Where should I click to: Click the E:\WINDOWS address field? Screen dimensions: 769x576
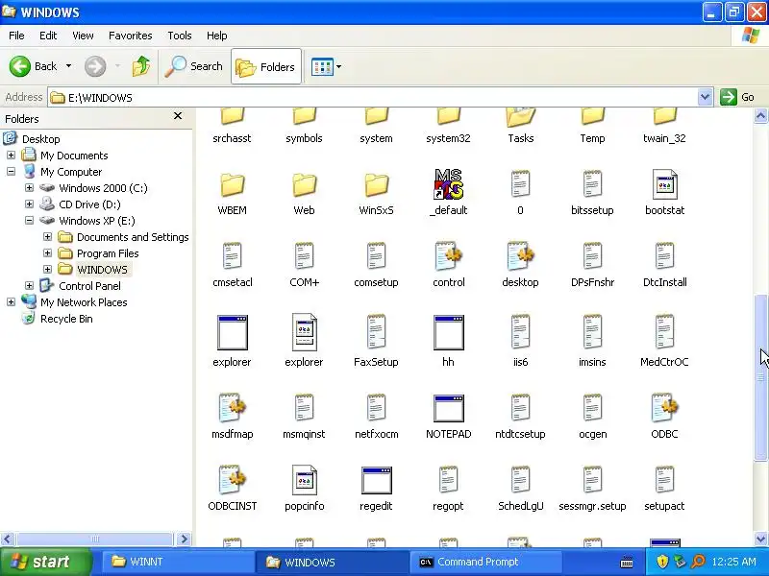373,97
